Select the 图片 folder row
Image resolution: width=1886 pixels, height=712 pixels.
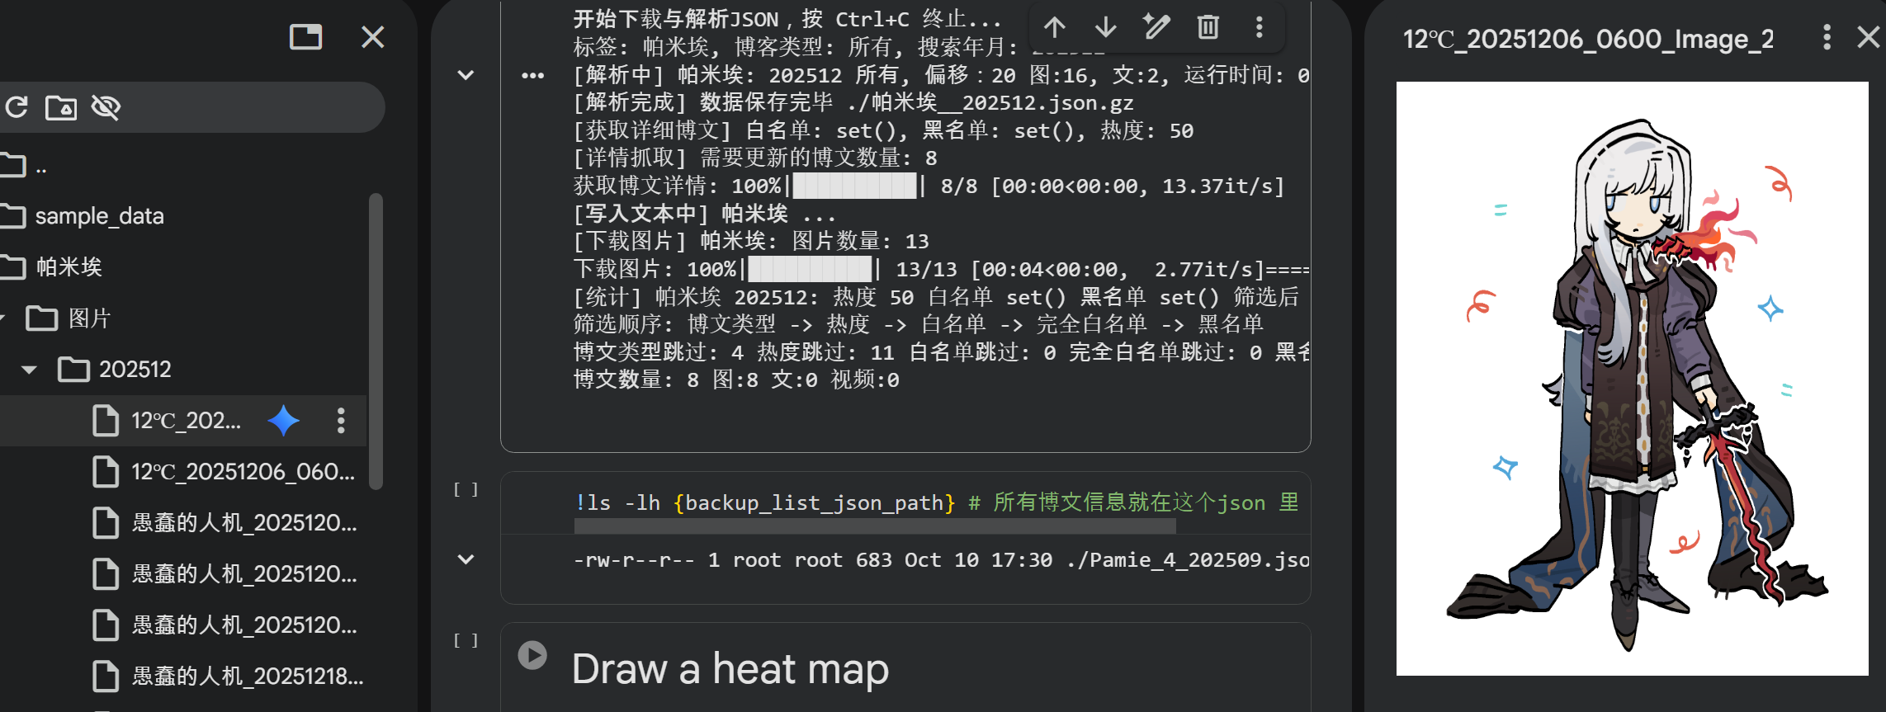(89, 318)
